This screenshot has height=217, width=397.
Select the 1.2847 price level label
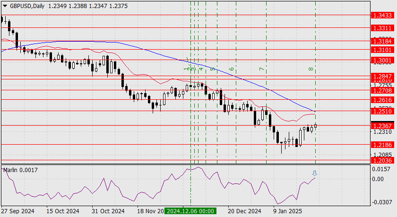click(382, 76)
